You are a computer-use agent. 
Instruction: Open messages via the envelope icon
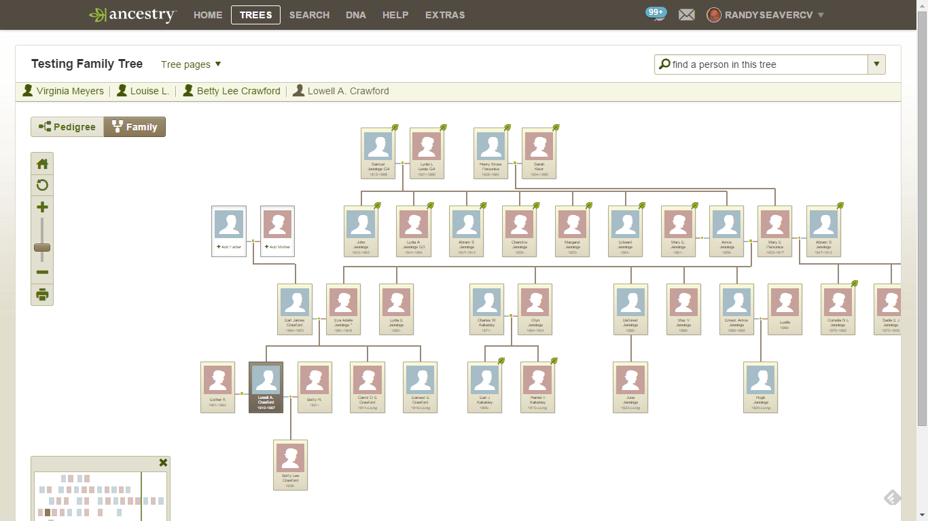click(686, 14)
